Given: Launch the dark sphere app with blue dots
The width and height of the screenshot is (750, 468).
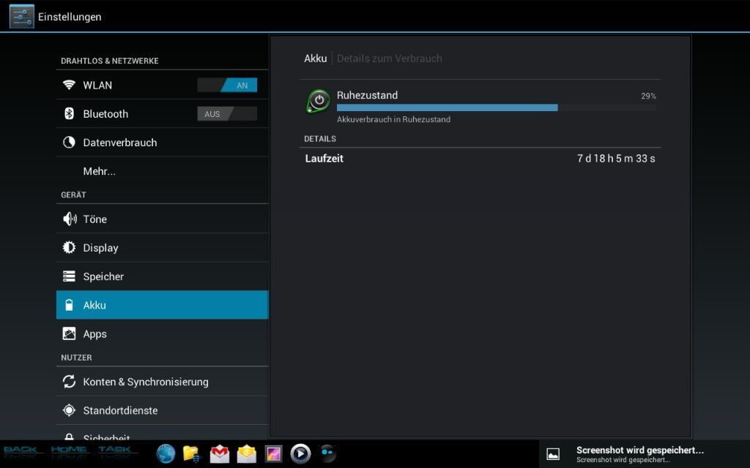Looking at the screenshot, I should click(327, 453).
